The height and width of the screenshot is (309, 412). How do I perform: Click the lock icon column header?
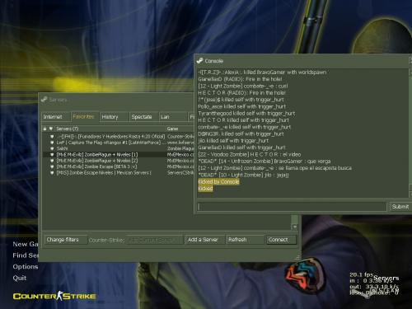(x=44, y=129)
